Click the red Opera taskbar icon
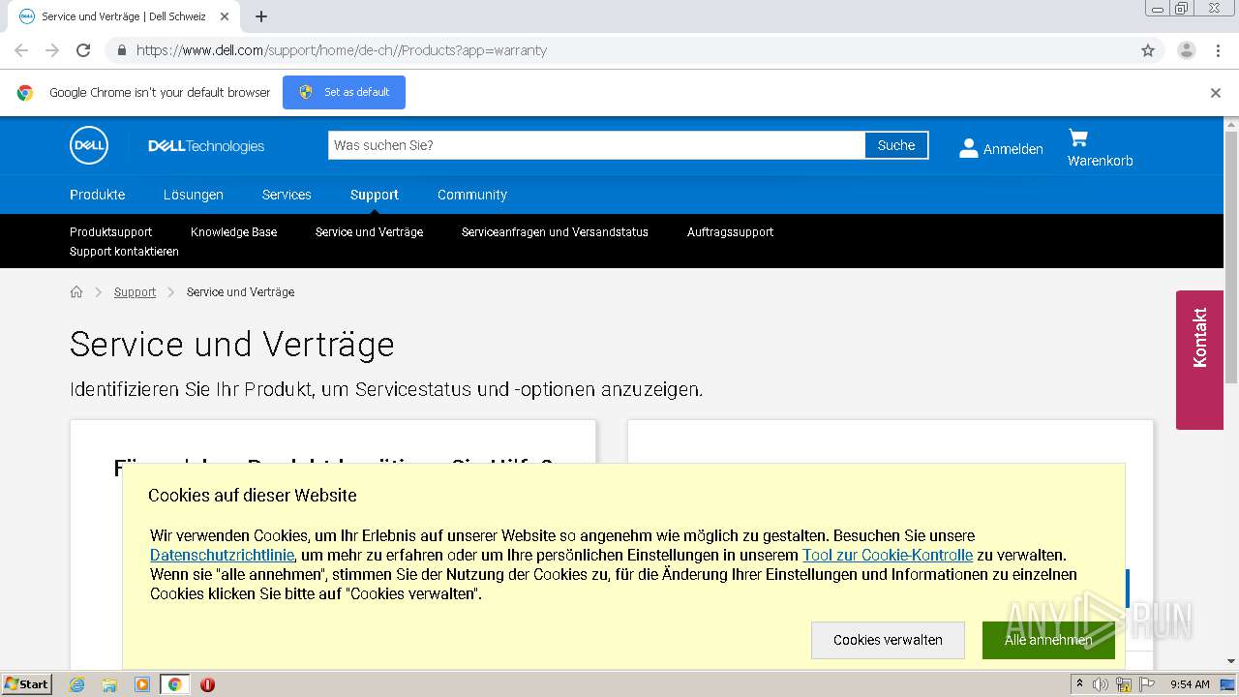 pyautogui.click(x=207, y=684)
